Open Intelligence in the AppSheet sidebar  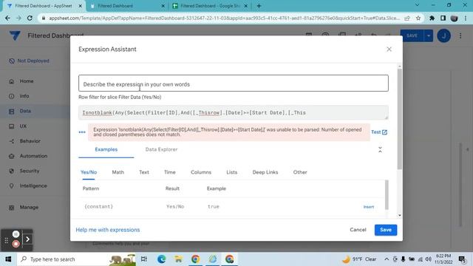coord(33,185)
